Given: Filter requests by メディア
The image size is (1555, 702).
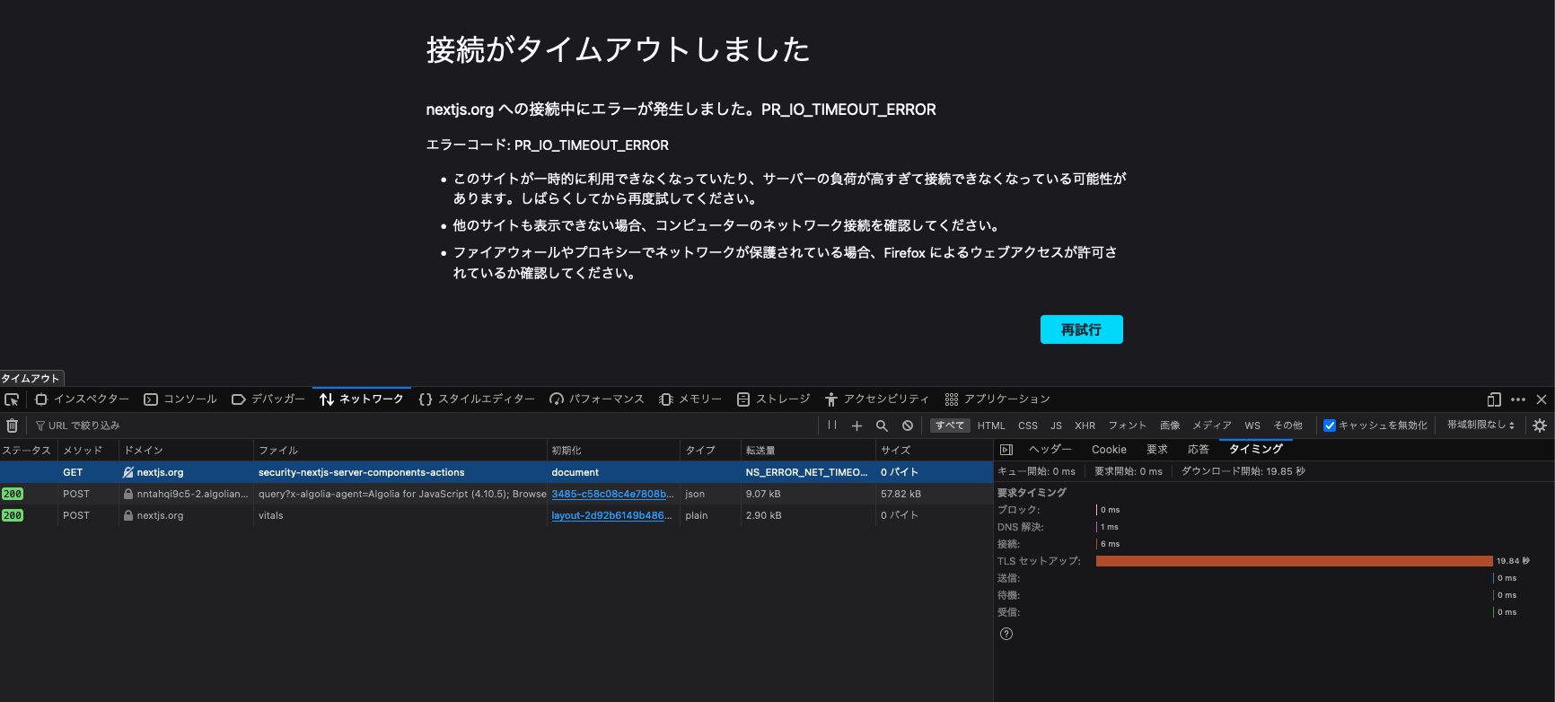Looking at the screenshot, I should [x=1212, y=426].
